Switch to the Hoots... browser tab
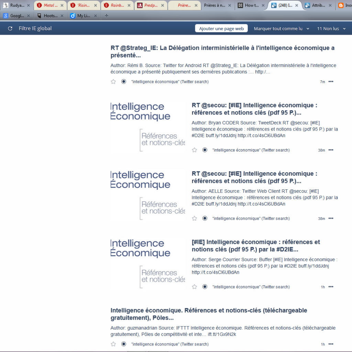The image size is (352, 352). click(x=50, y=15)
